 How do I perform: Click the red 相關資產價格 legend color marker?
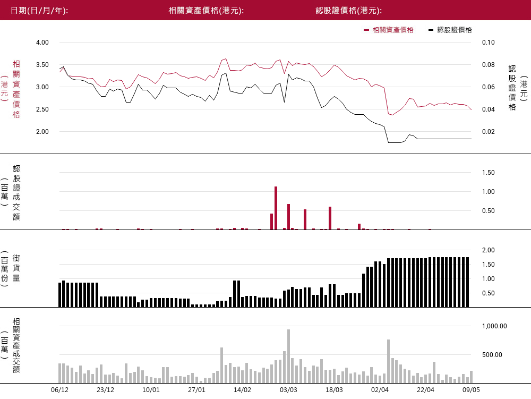tap(366, 30)
